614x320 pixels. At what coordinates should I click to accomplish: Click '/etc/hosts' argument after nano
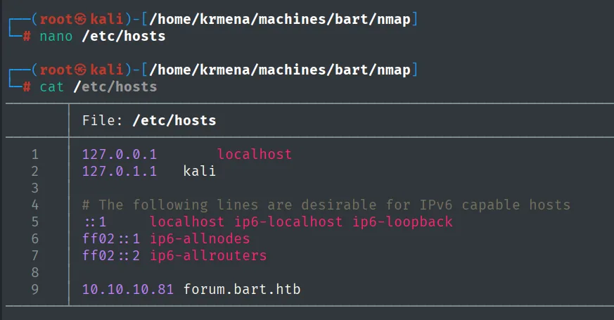tap(123, 36)
